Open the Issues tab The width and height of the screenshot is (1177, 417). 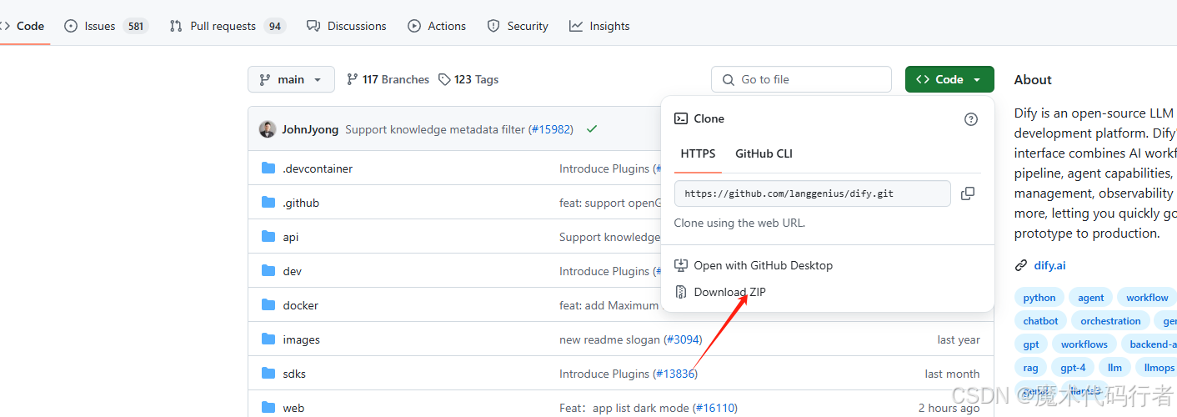coord(106,26)
